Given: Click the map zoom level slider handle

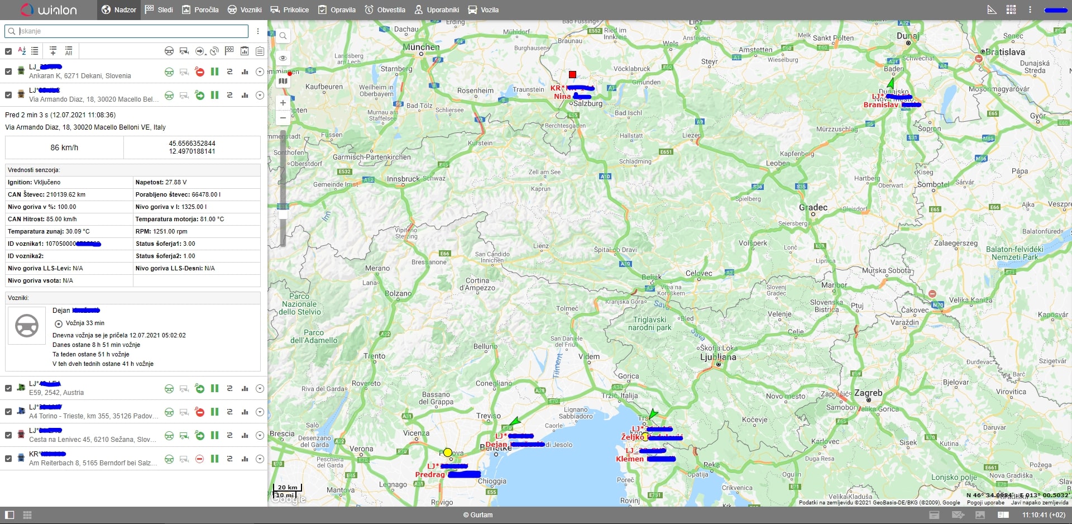Looking at the screenshot, I should click(283, 215).
